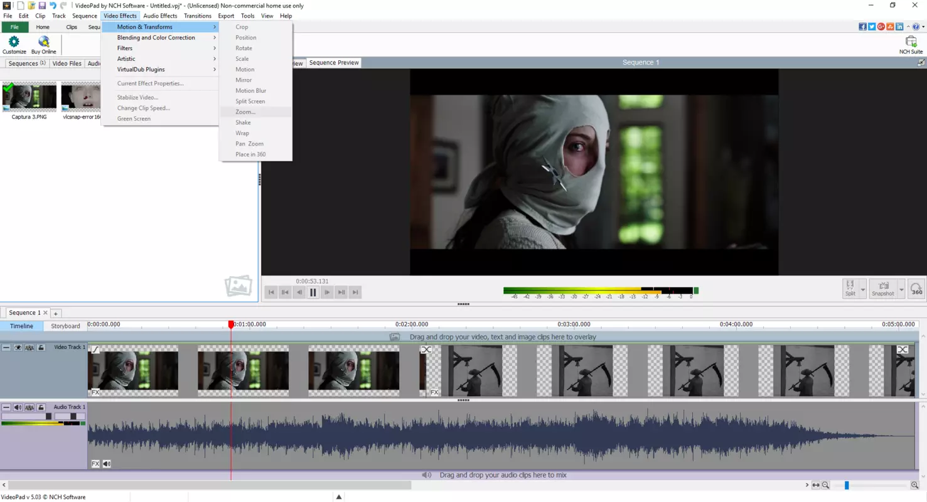Click timeline zoom in magnifier

(x=914, y=485)
